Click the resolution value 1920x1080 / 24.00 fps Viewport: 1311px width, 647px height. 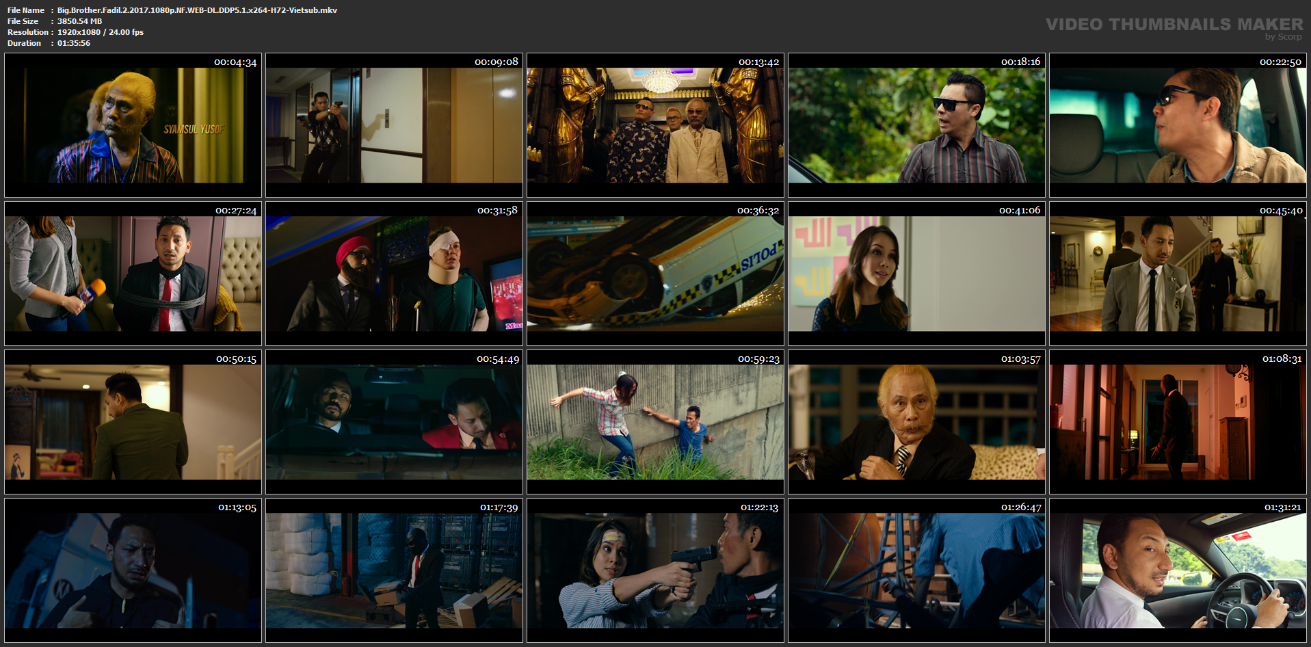click(101, 32)
